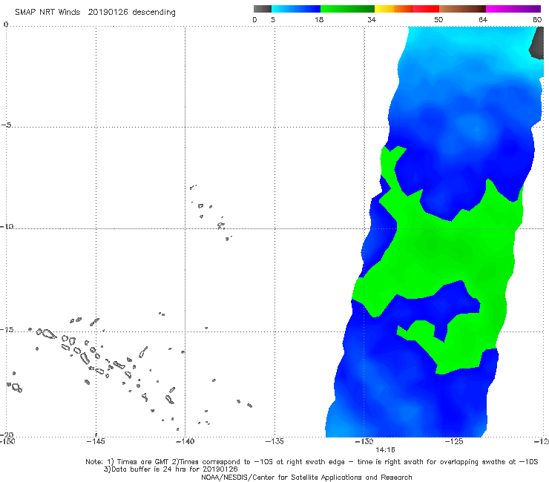Click the longitude label '-125'
The image size is (549, 482).
pyautogui.click(x=454, y=441)
